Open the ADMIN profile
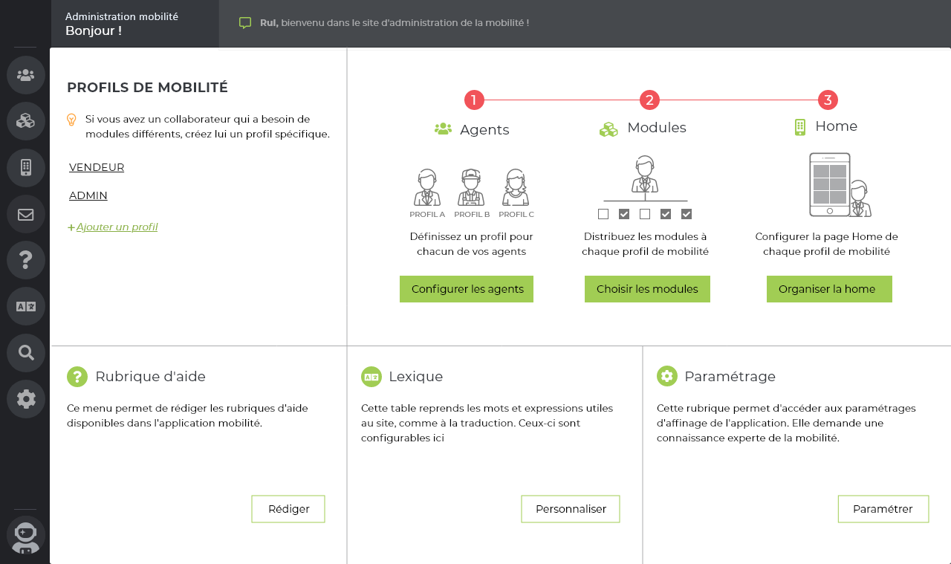Image resolution: width=951 pixels, height=564 pixels. [x=88, y=195]
